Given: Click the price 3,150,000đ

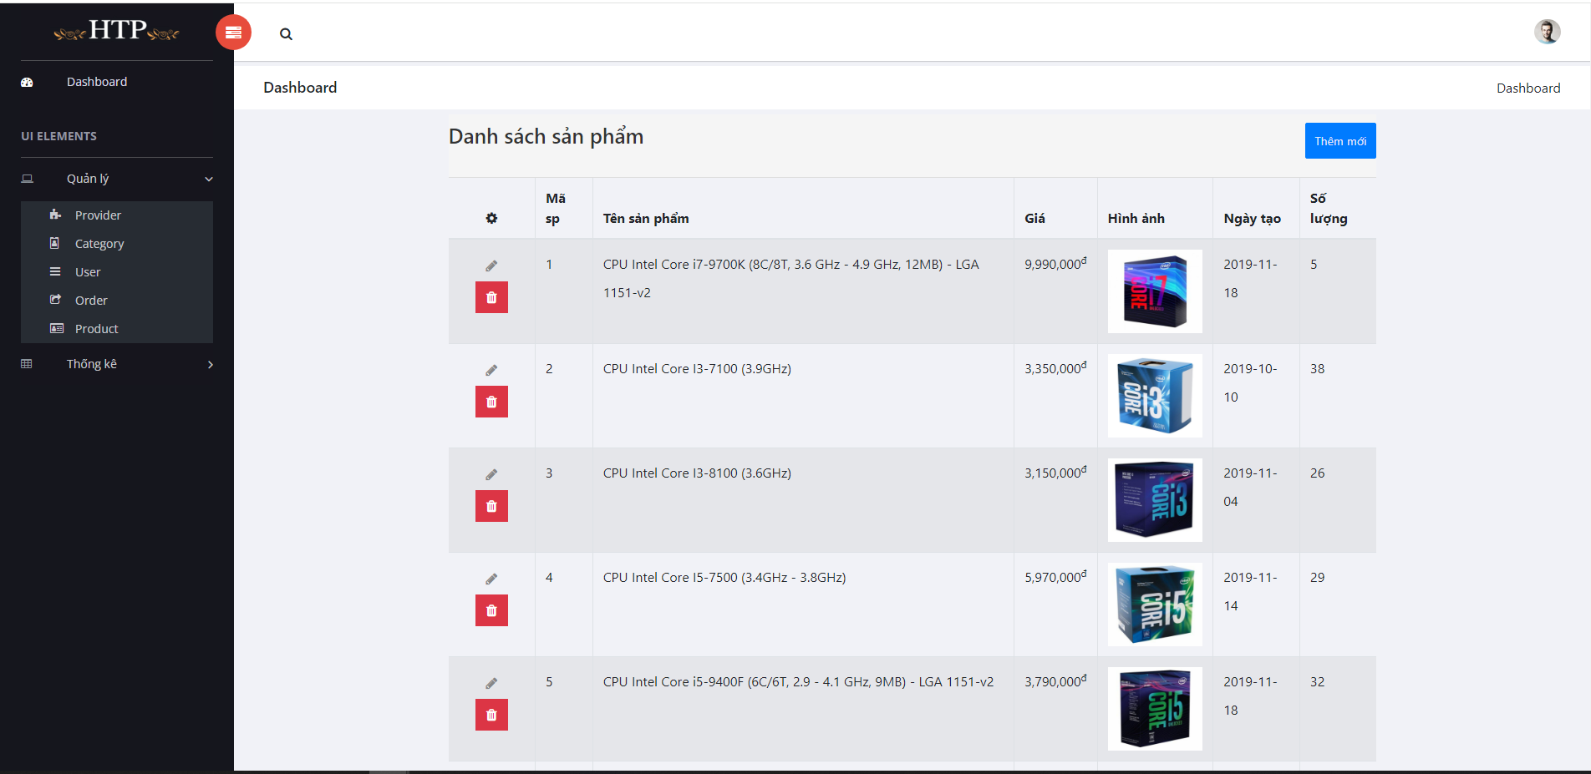Looking at the screenshot, I should pyautogui.click(x=1055, y=472).
